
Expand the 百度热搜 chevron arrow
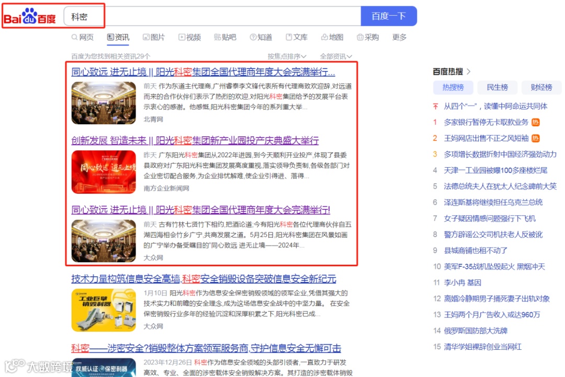point(468,72)
